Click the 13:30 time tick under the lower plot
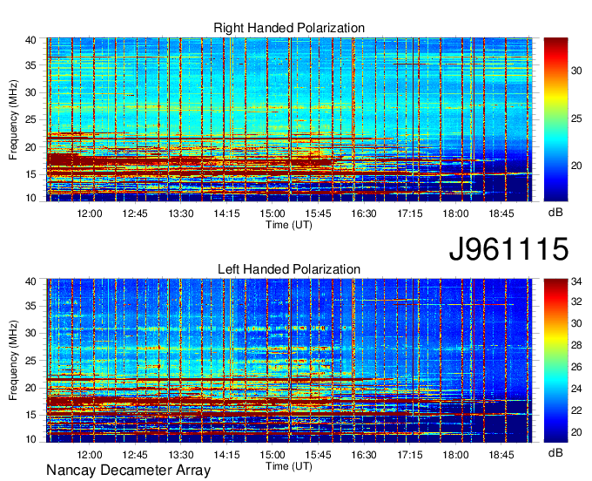The width and height of the screenshot is (592, 481). coord(181,455)
